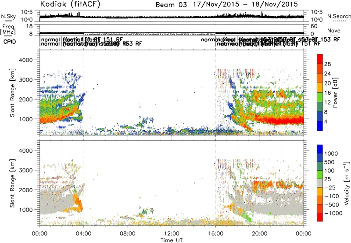Click the "500" tick on Velocity colorbar
351x243 pixels.
coord(330,162)
